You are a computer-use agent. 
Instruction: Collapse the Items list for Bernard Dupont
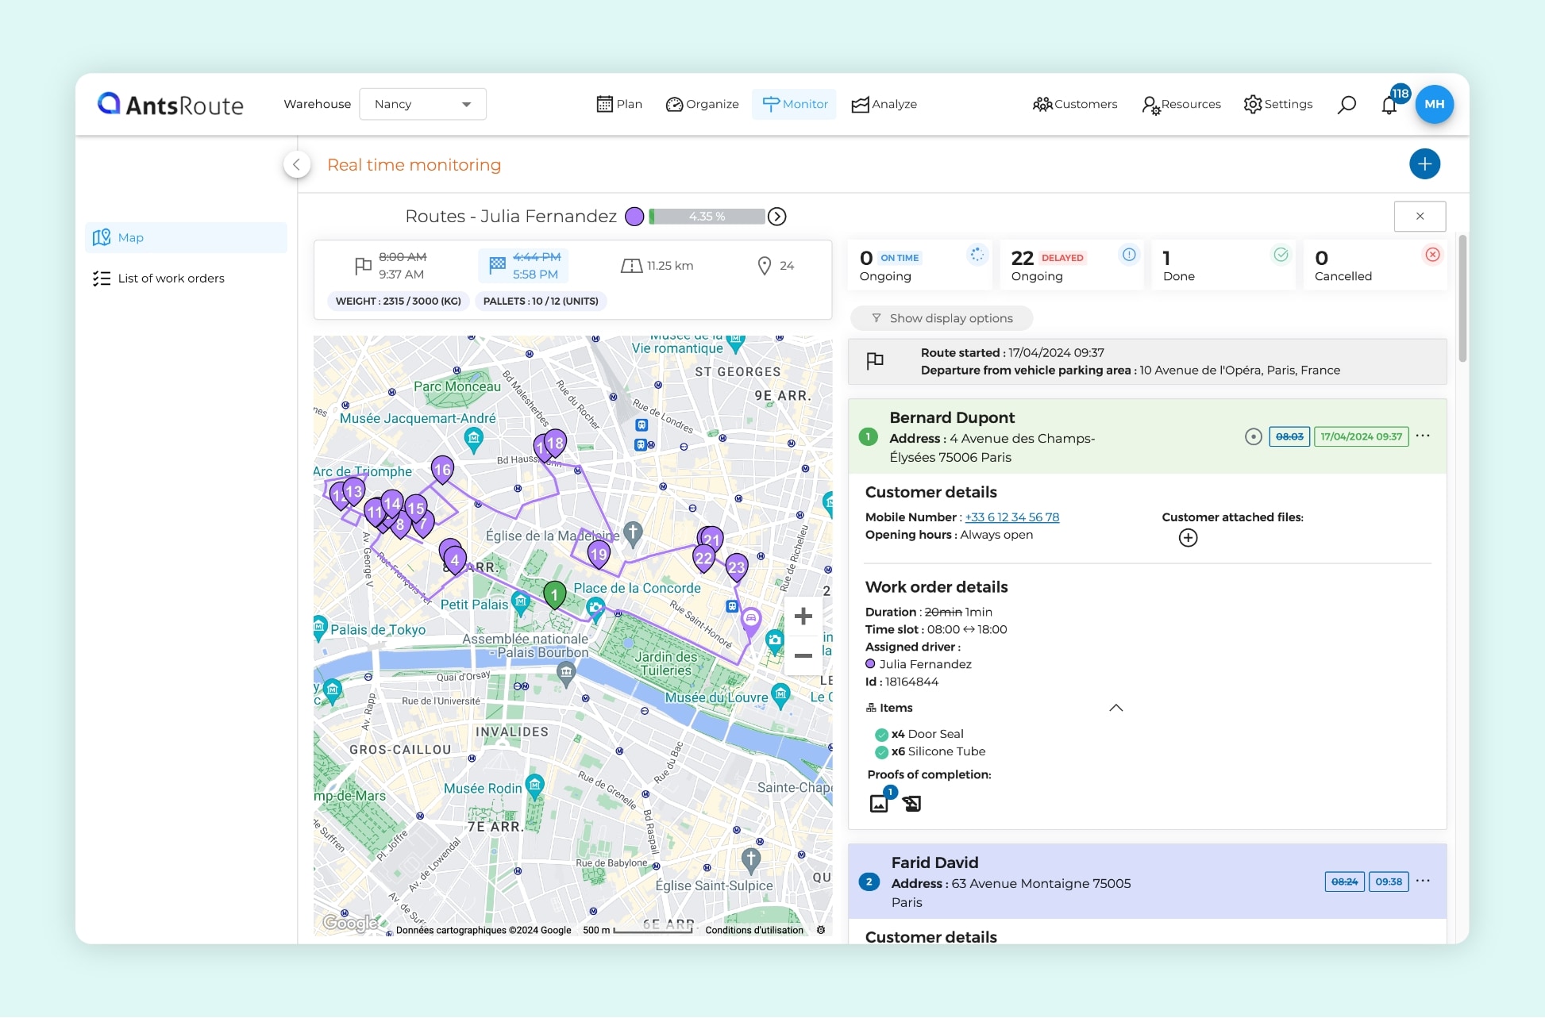pyautogui.click(x=1115, y=708)
